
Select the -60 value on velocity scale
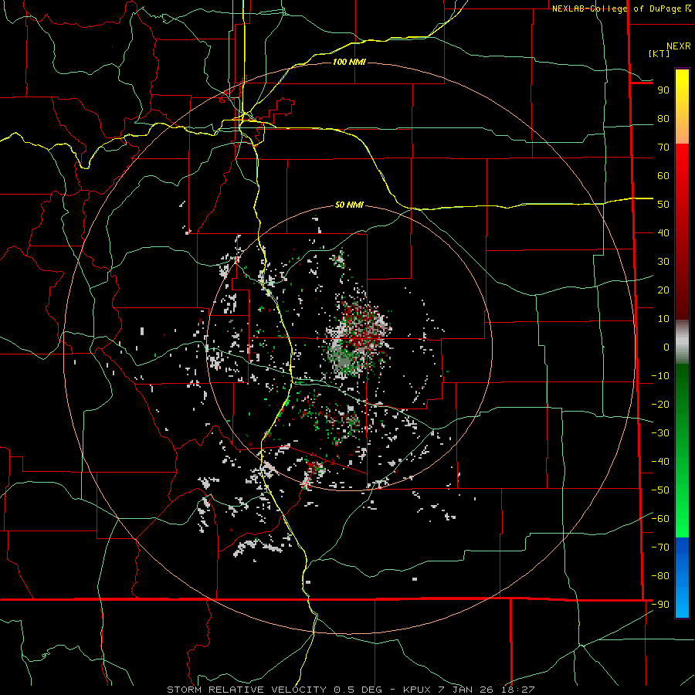click(x=660, y=519)
